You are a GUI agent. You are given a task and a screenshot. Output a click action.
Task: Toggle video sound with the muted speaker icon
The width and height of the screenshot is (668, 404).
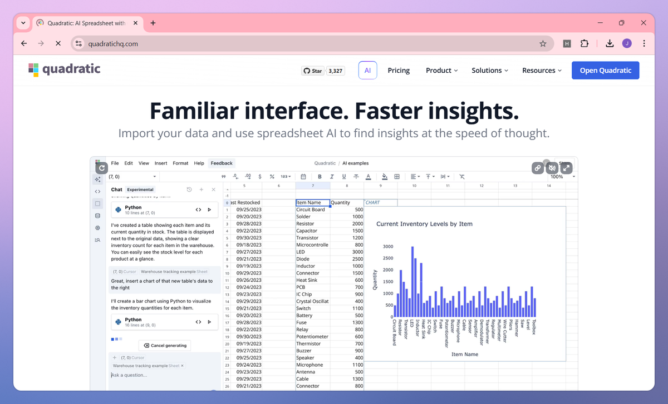[x=552, y=168]
